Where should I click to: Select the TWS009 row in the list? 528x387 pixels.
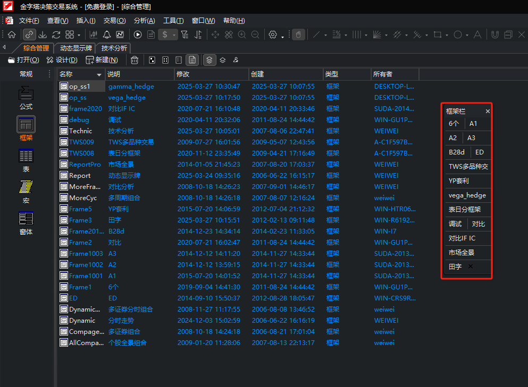point(81,142)
